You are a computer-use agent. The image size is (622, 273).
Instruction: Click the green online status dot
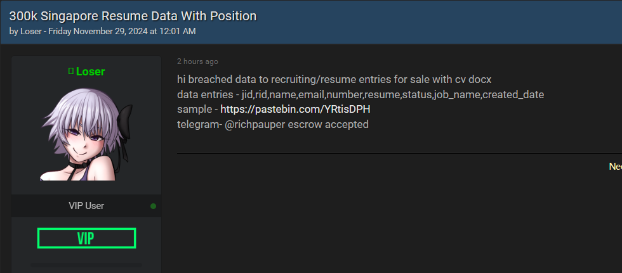(153, 206)
